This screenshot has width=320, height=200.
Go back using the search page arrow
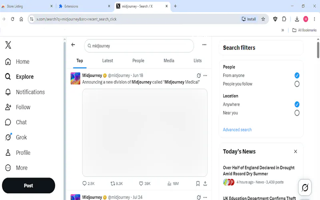pos(73,45)
